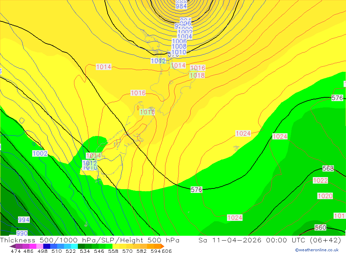Click the legend value 606
346x253 pixels.
click(x=167, y=251)
